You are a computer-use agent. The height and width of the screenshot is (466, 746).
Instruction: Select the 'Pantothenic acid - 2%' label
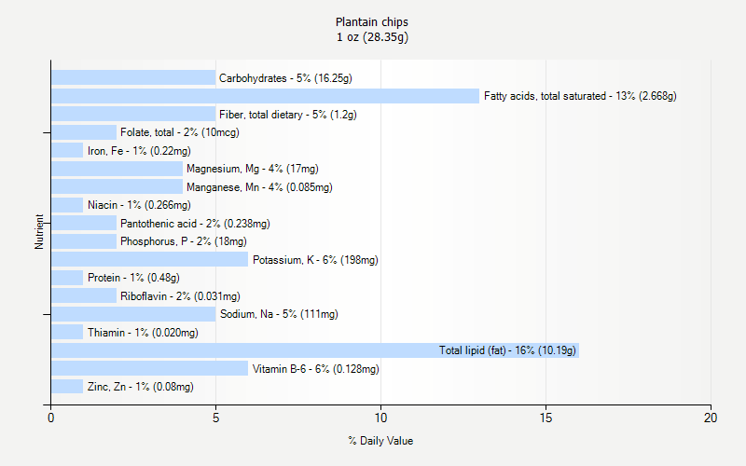coord(195,224)
